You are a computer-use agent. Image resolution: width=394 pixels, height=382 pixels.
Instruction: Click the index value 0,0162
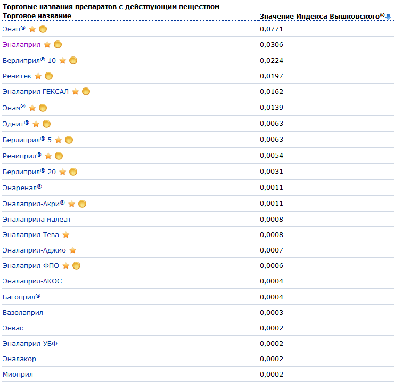click(272, 91)
